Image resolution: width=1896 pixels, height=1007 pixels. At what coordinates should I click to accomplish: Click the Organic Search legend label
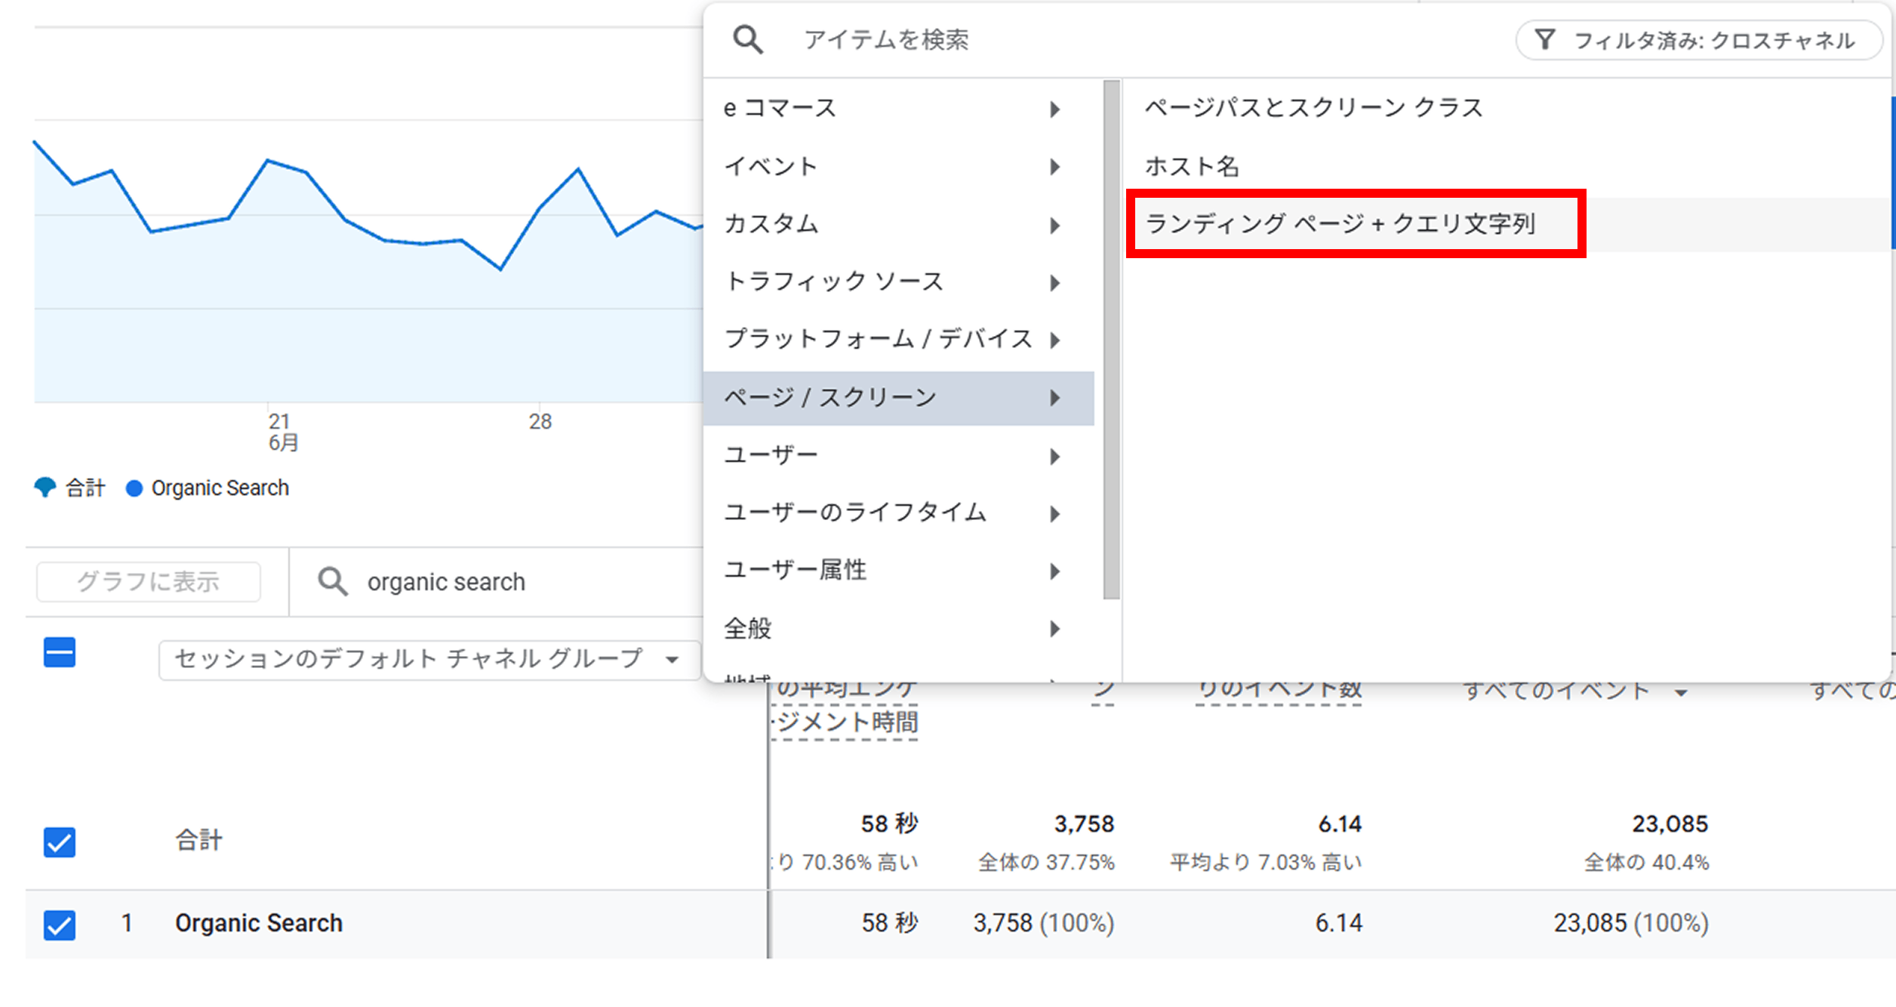[220, 488]
